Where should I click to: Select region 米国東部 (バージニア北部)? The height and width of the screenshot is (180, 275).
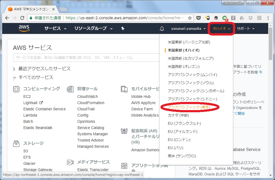point(189,42)
